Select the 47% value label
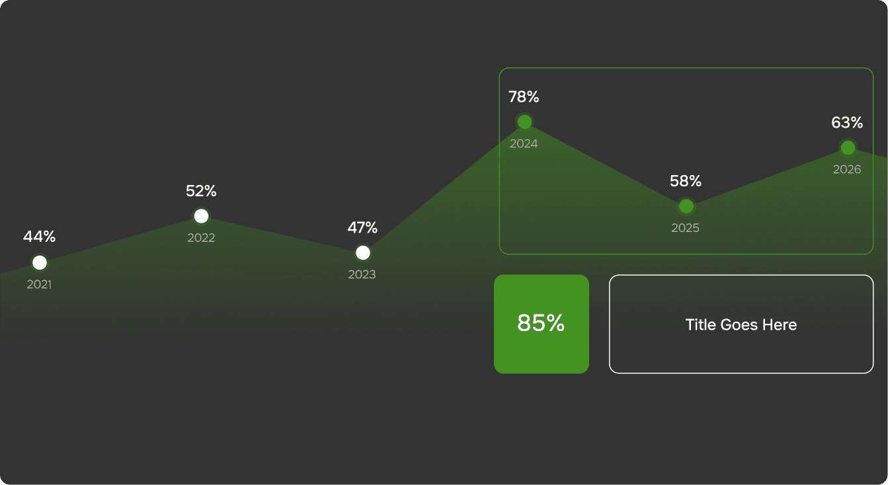The height and width of the screenshot is (485, 888). click(362, 228)
